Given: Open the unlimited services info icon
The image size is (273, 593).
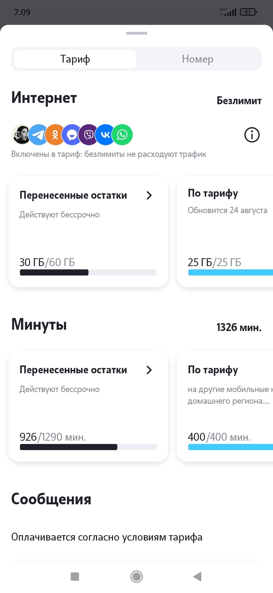Looking at the screenshot, I should pos(252,135).
